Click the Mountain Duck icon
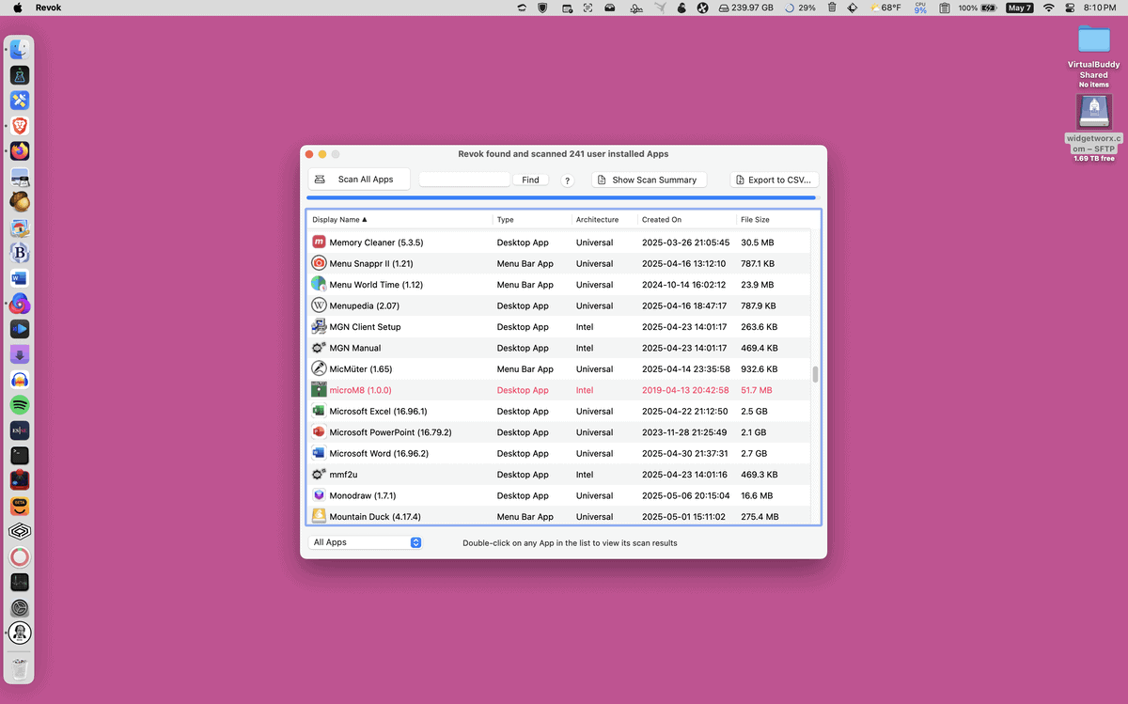1128x704 pixels. point(319,516)
